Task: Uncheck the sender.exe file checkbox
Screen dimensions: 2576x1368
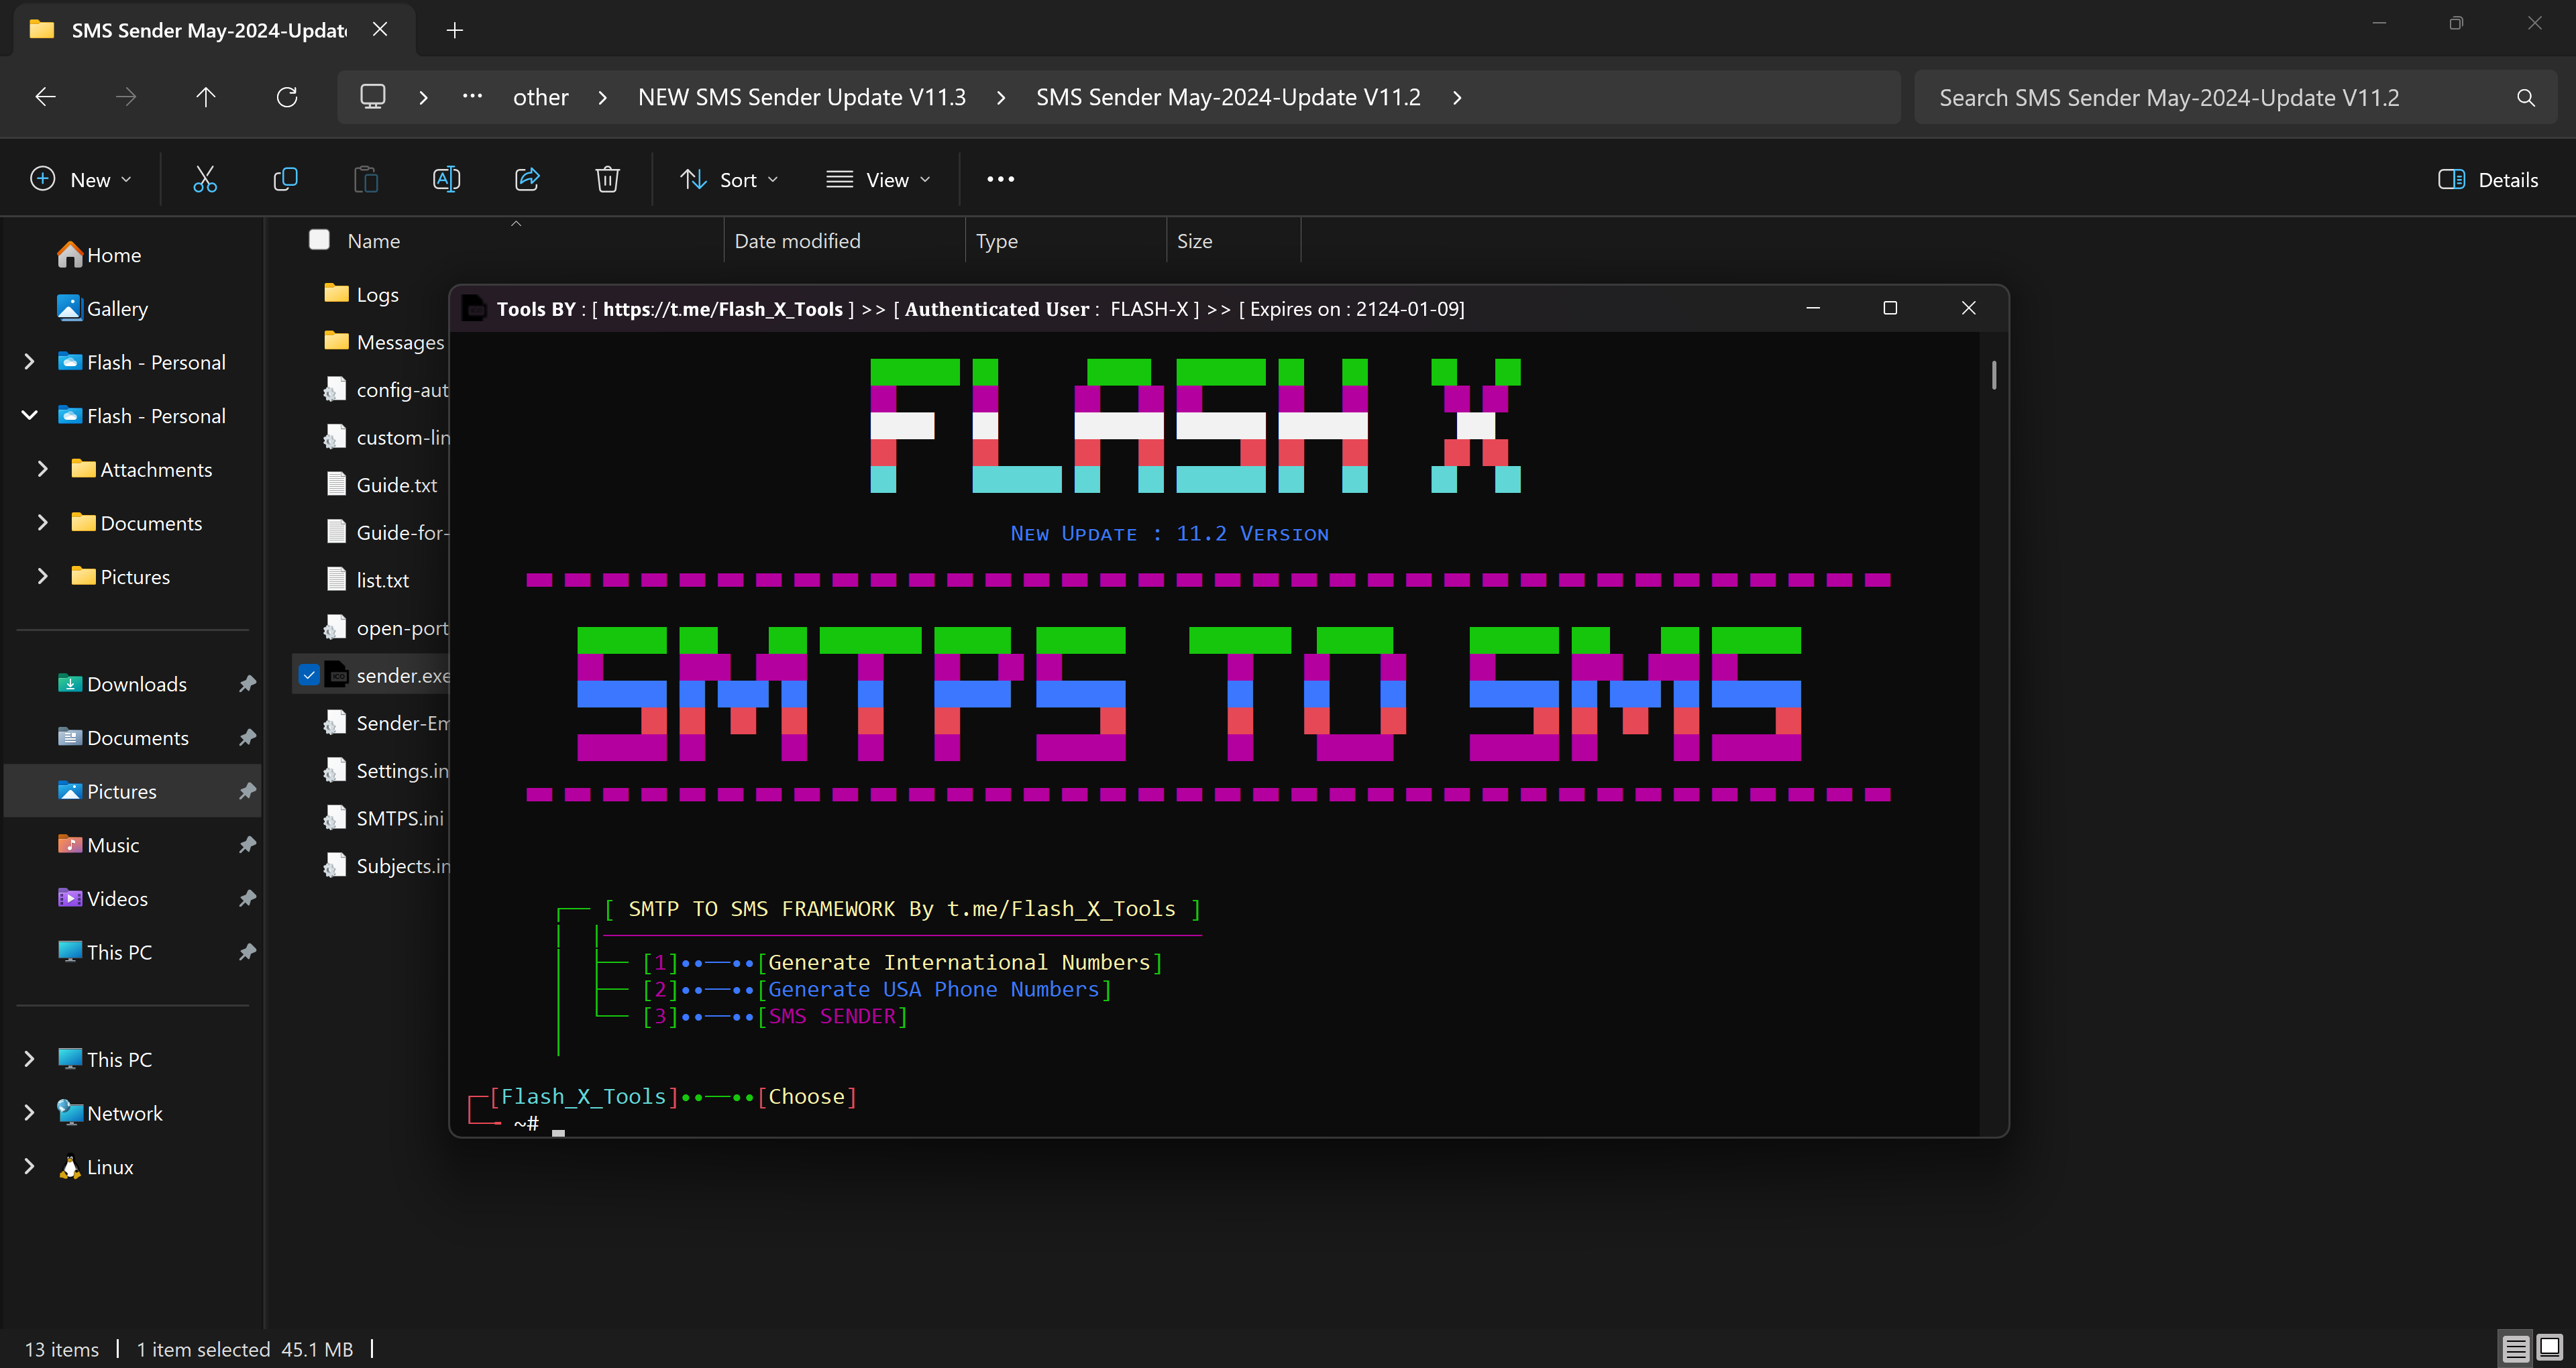Action: point(309,675)
